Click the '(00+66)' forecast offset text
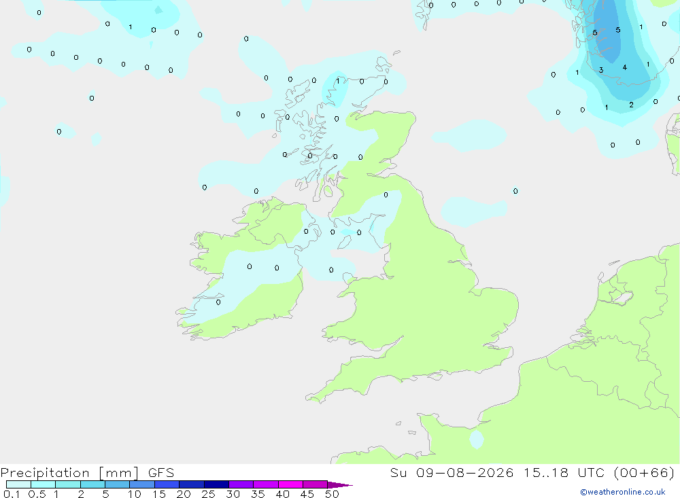Image resolution: width=680 pixels, height=498 pixels. 645,472
